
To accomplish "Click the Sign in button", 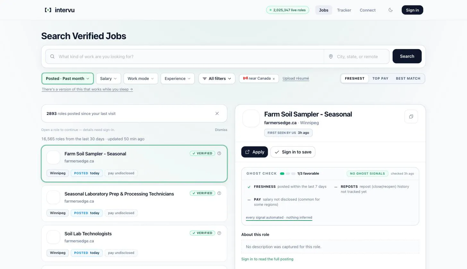I will click(x=412, y=10).
